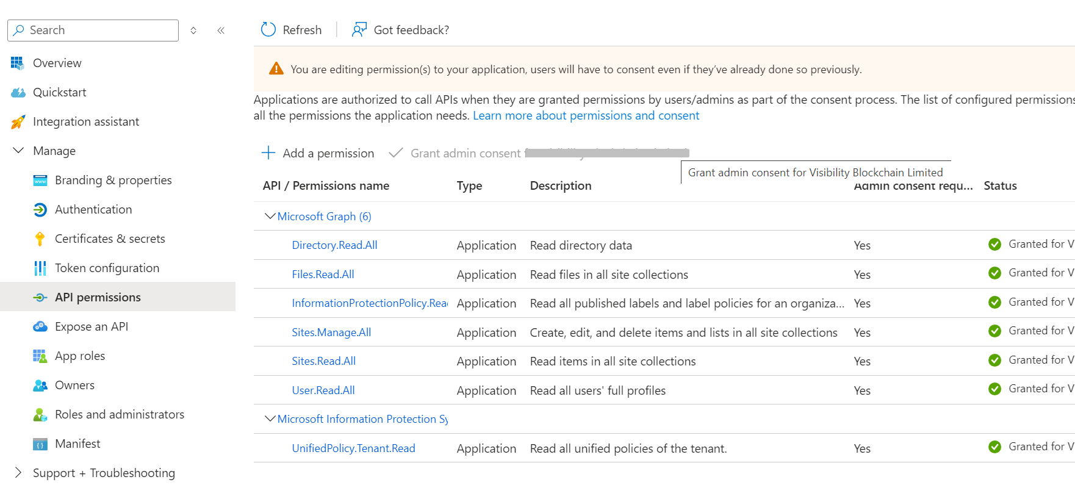Collapse the sidebar with double chevron
Screen dimensions: 1075x485
pos(221,31)
